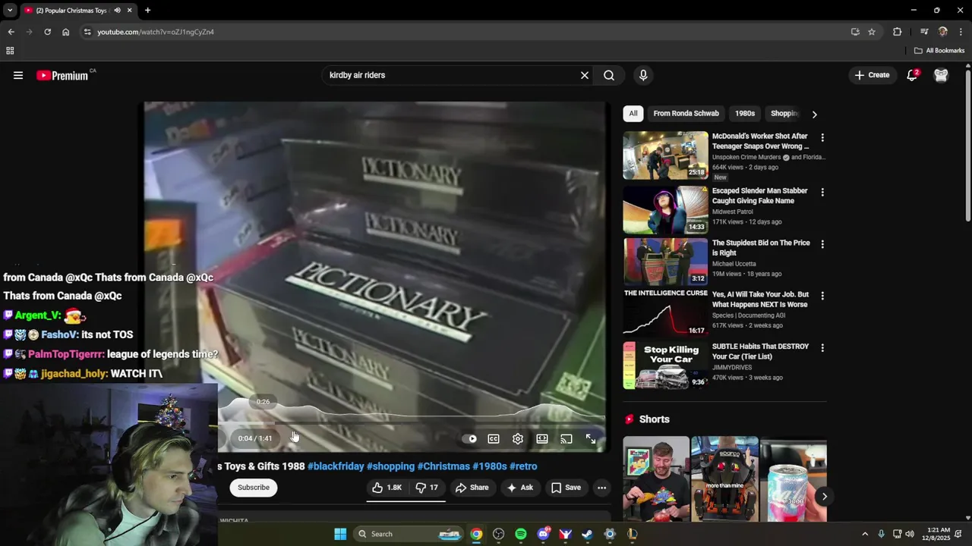Open SUBTLE Habits That DESTROY Your Car thumbnail
The image size is (972, 546).
[665, 366]
